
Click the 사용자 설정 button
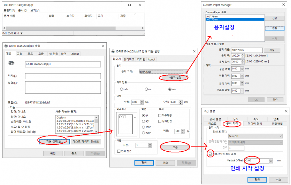coord(174,78)
